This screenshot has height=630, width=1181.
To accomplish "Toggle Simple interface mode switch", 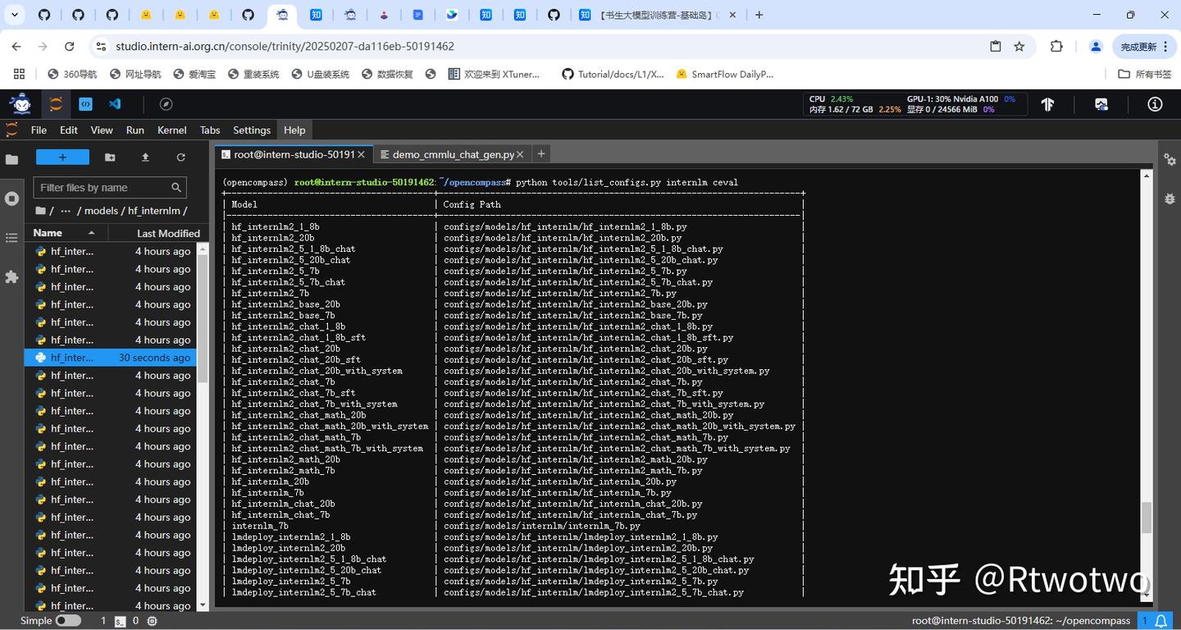I will pyautogui.click(x=67, y=621).
